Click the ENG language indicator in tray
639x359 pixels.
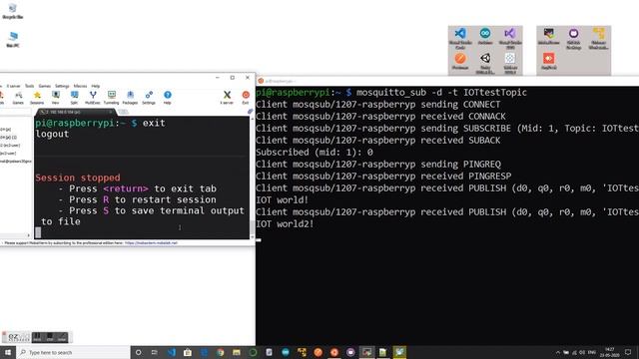592,352
